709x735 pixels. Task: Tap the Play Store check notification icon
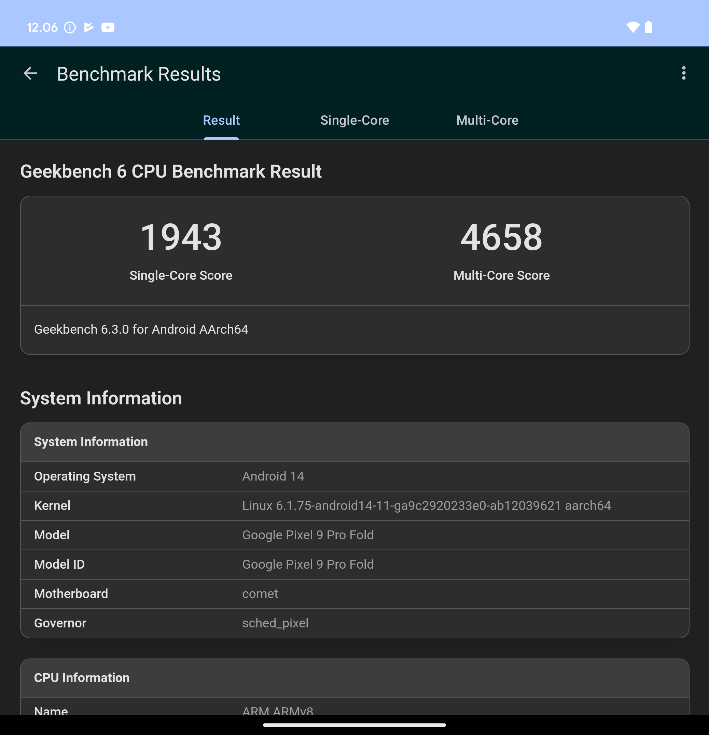[88, 27]
